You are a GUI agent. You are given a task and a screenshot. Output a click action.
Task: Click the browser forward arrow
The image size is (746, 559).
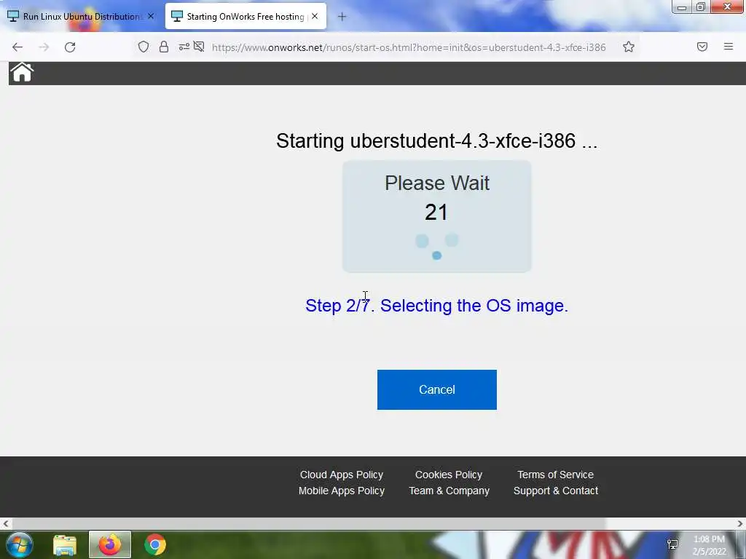(44, 47)
